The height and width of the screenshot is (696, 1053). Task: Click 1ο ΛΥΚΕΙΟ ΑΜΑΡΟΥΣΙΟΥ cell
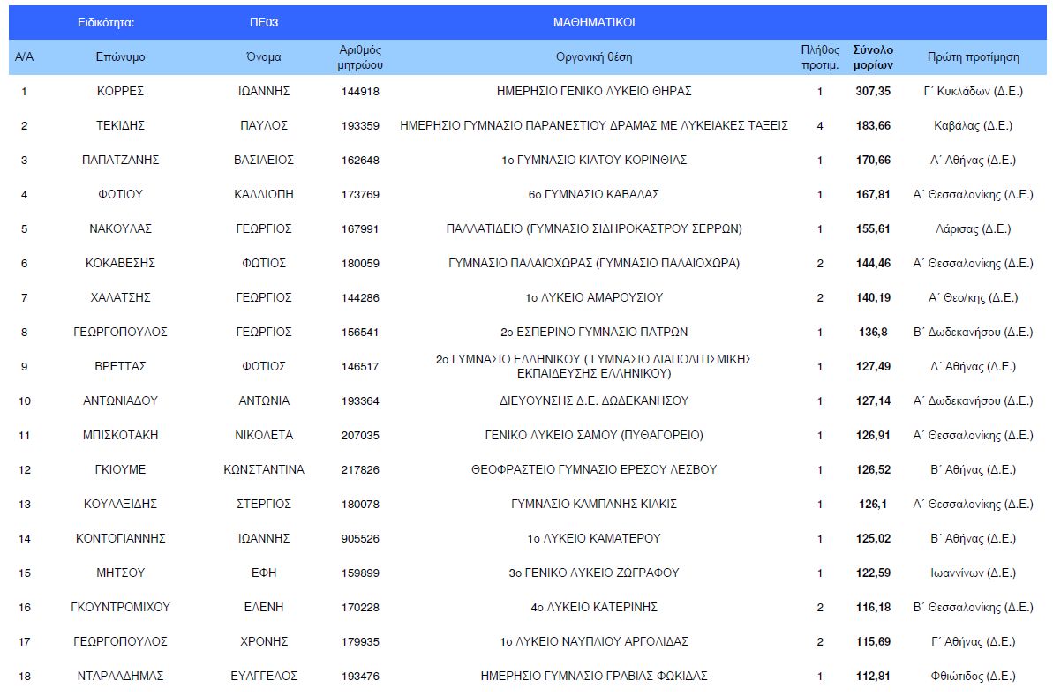594,297
